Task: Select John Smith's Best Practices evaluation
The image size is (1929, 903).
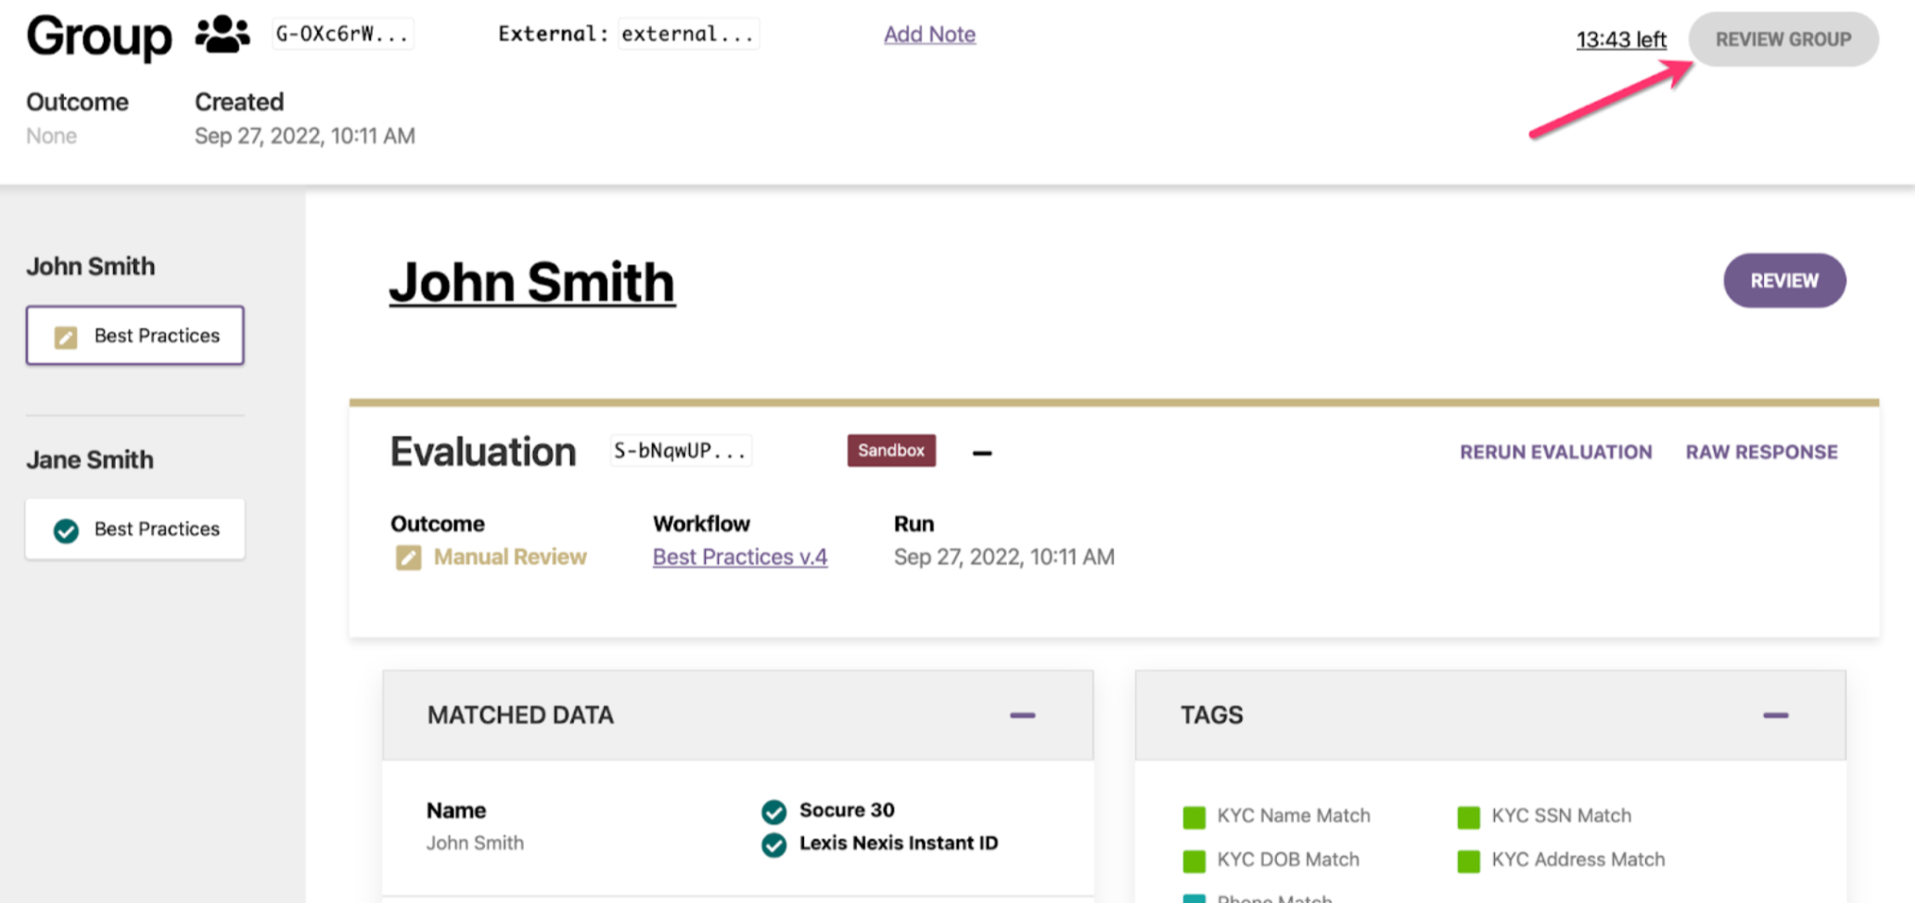Action: pyautogui.click(x=135, y=335)
